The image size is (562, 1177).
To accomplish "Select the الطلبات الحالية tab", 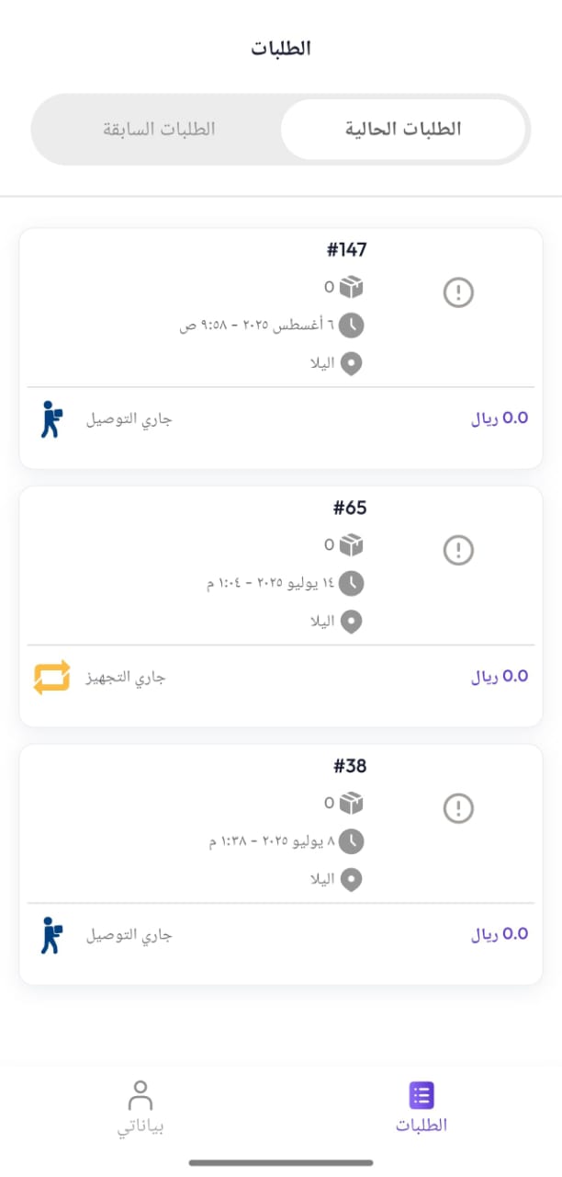I will (x=407, y=129).
